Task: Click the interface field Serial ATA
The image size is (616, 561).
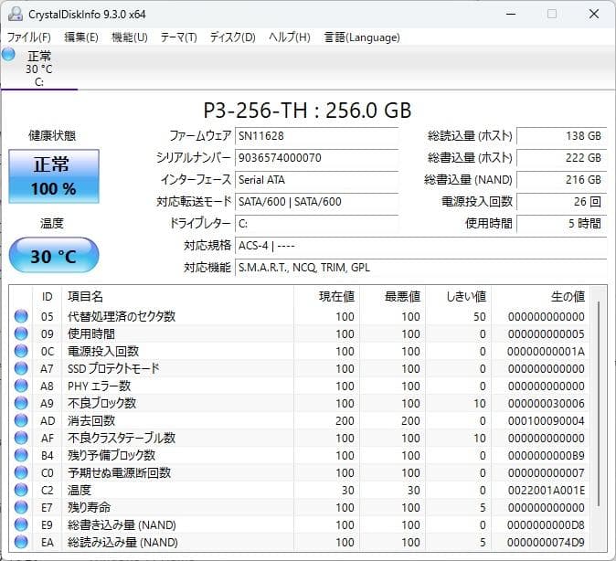Action: [x=316, y=180]
